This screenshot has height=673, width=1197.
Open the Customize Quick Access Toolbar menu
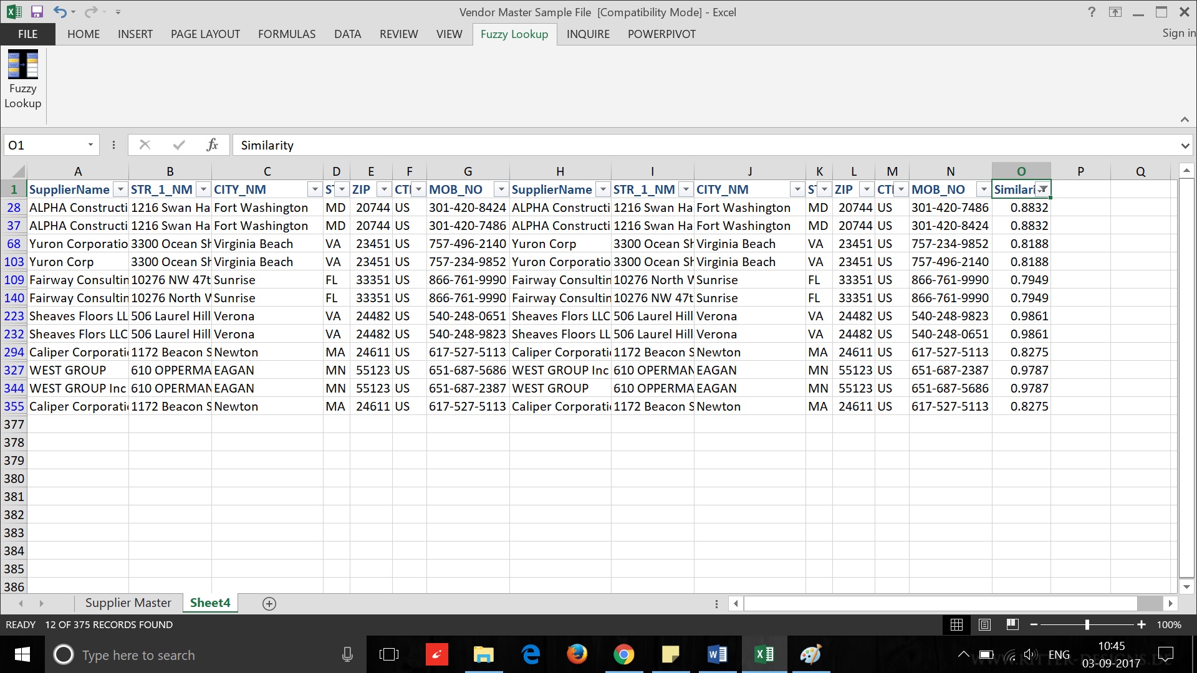[118, 12]
